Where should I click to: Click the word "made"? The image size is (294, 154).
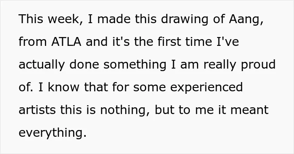[x=114, y=19]
